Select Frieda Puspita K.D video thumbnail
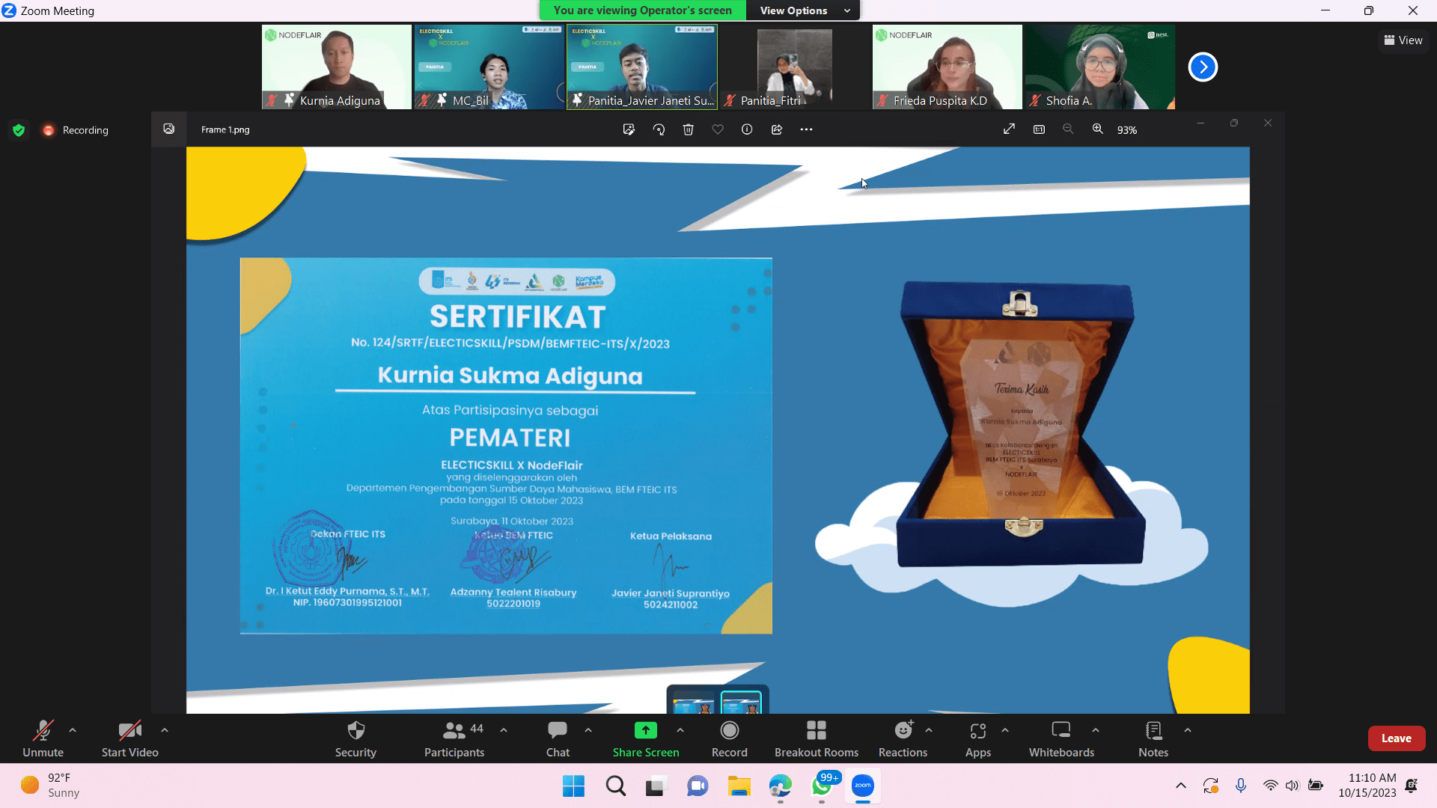The width and height of the screenshot is (1437, 808). tap(947, 67)
